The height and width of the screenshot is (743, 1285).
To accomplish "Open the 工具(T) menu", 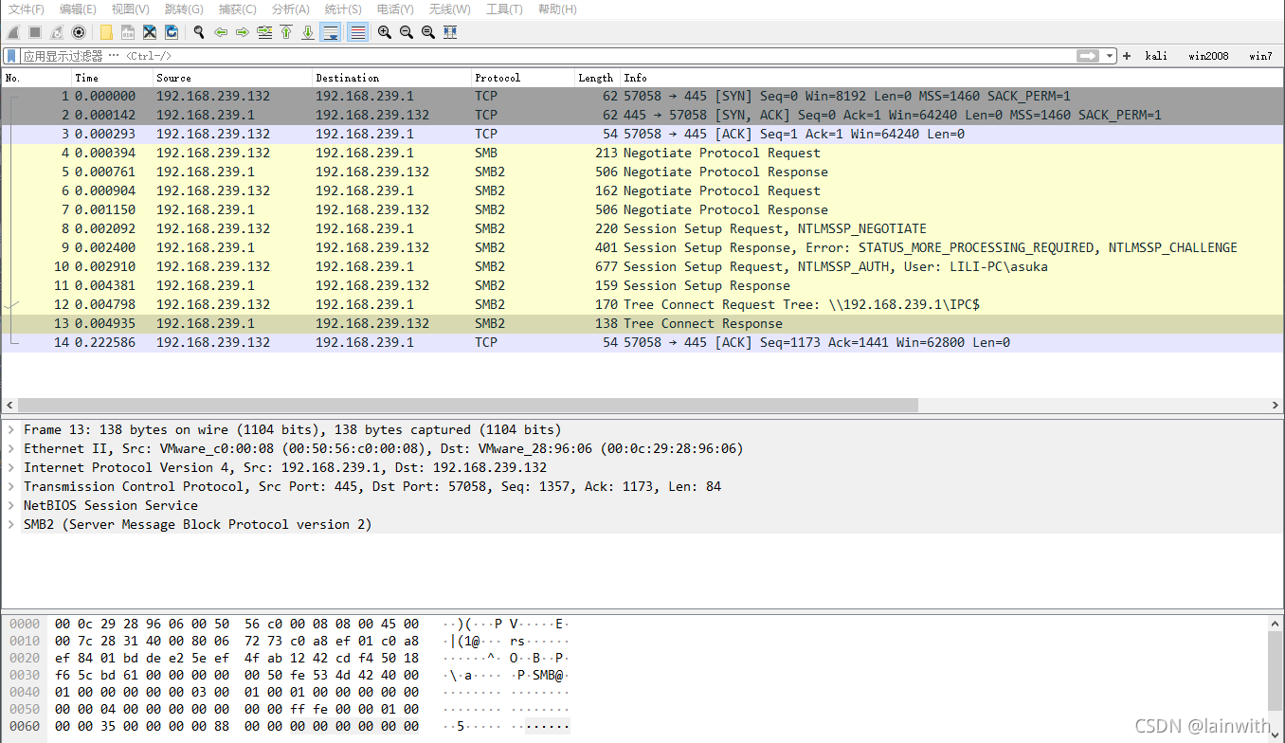I will (x=504, y=9).
